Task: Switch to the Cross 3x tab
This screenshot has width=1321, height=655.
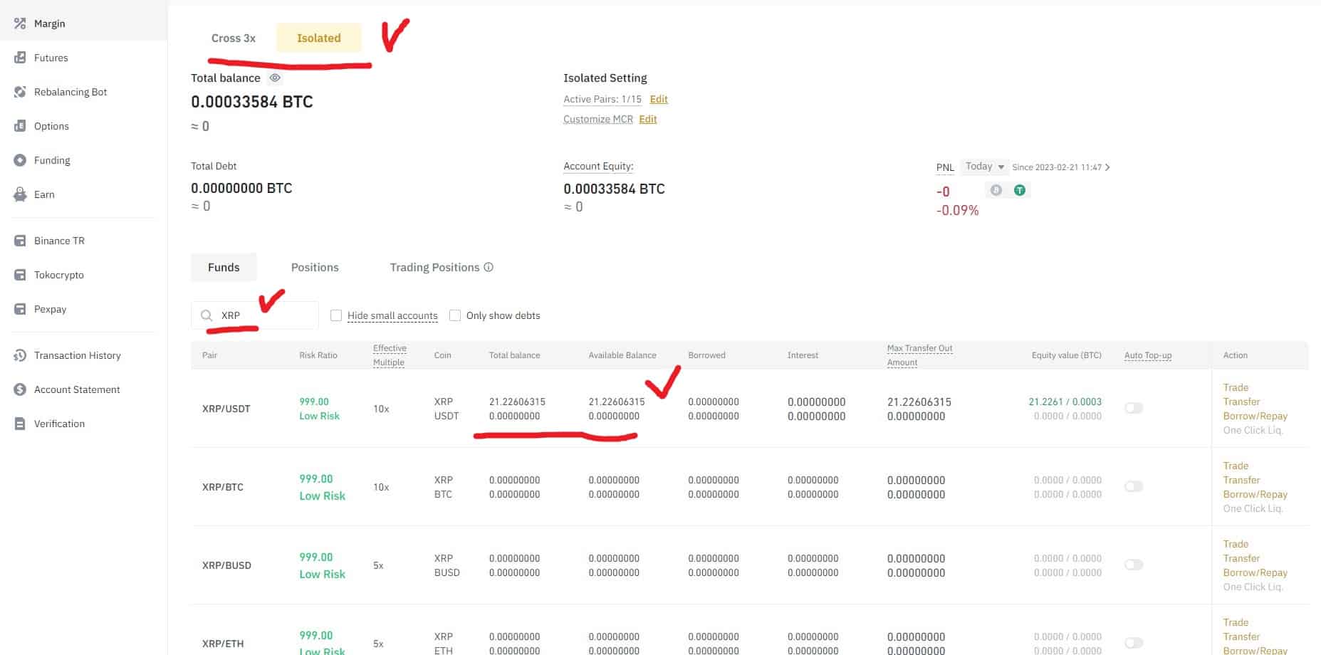Action: click(233, 38)
